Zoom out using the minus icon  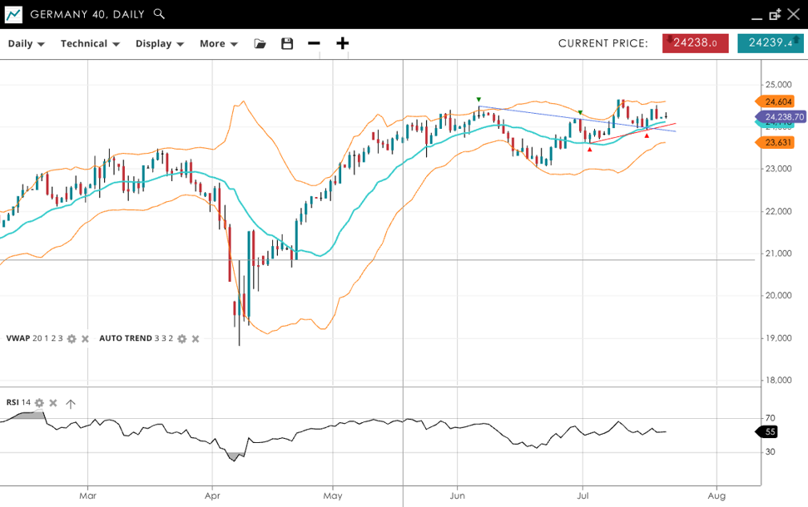coord(314,43)
